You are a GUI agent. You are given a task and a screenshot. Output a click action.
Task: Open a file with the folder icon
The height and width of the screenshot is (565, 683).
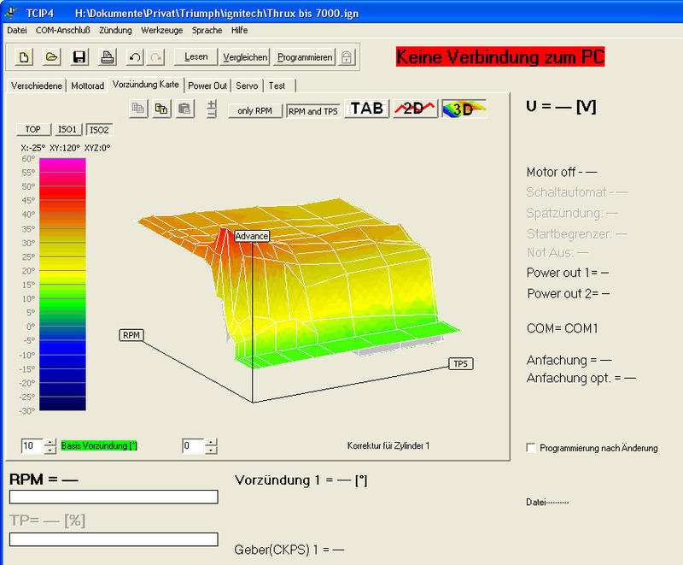click(51, 57)
